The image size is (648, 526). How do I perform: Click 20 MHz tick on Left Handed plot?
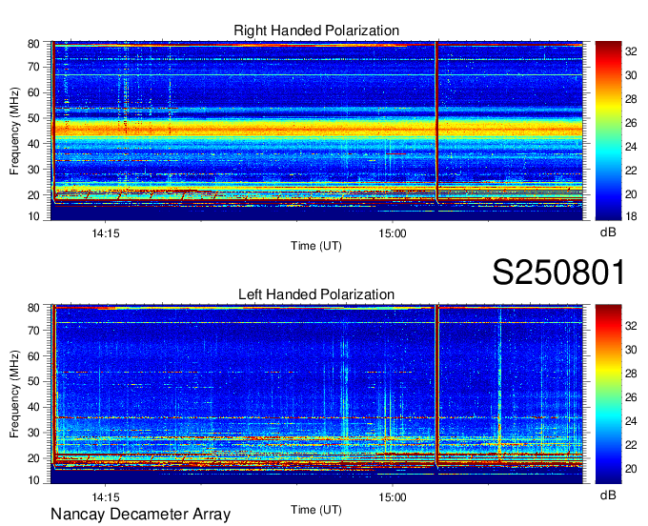point(33,458)
